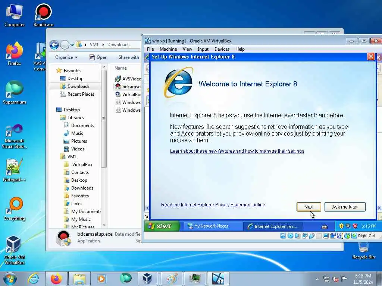Click the Paint icon in Windows taskbar
The width and height of the screenshot is (382, 286).
tap(172, 279)
